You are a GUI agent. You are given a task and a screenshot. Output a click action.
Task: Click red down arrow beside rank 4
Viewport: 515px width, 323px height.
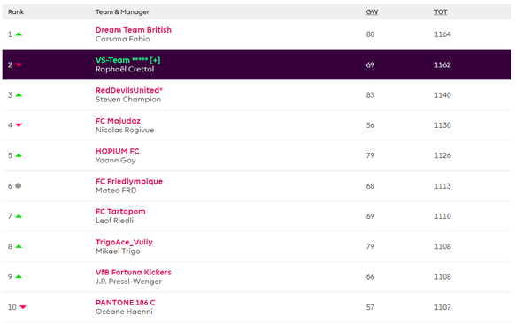click(x=19, y=125)
